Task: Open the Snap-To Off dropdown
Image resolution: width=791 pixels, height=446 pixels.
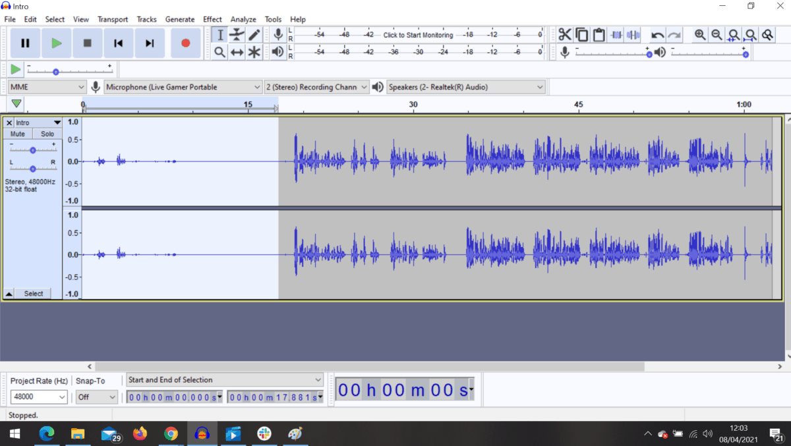Action: click(x=96, y=397)
